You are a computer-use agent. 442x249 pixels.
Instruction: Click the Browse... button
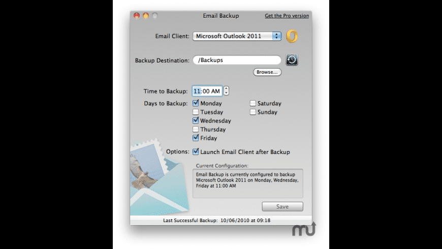click(x=267, y=72)
